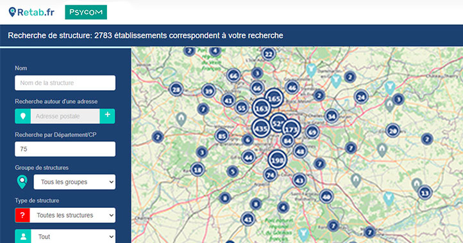Focus the Nom de la structure field
Image resolution: width=463 pixels, height=243 pixels.
(x=65, y=82)
